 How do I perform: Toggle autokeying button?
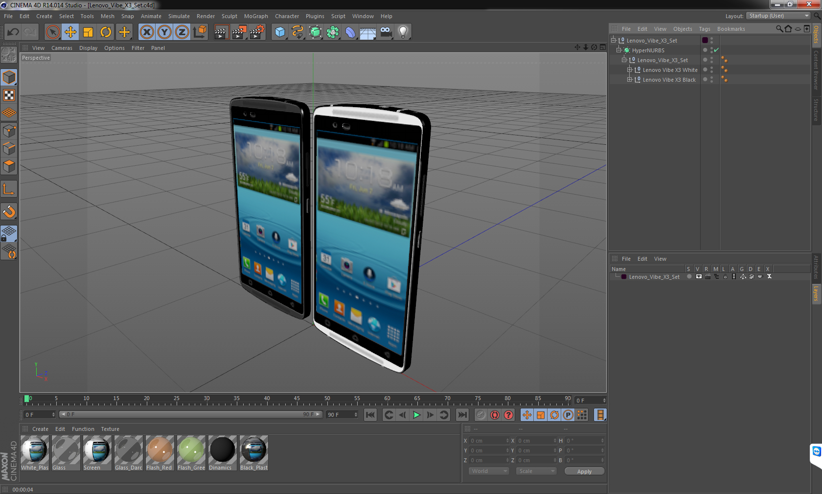(x=495, y=415)
